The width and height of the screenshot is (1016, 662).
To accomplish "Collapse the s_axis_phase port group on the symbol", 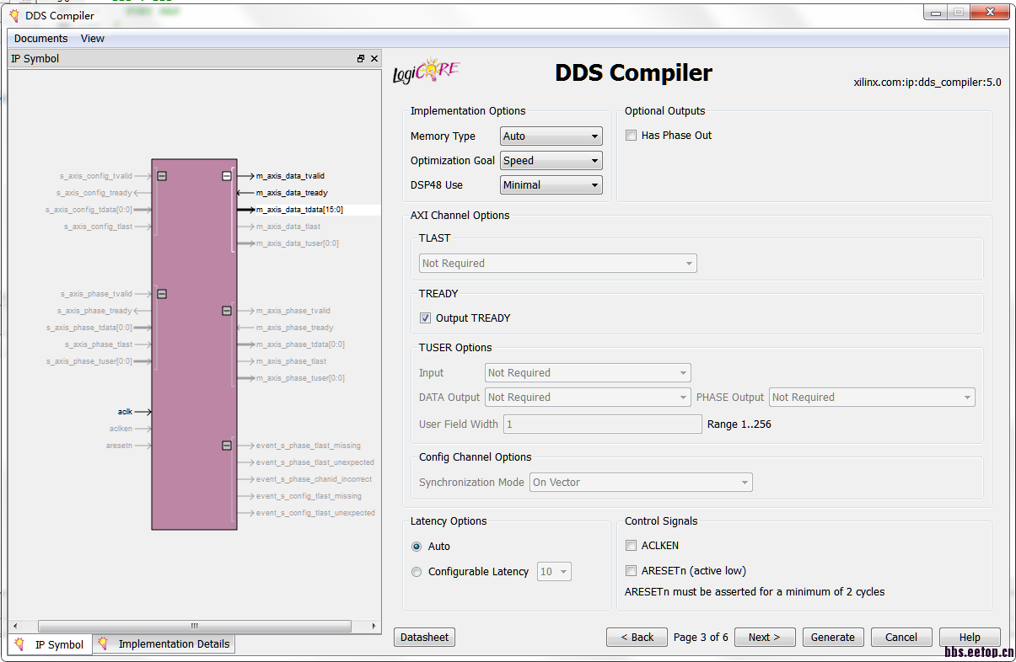I will 160,294.
